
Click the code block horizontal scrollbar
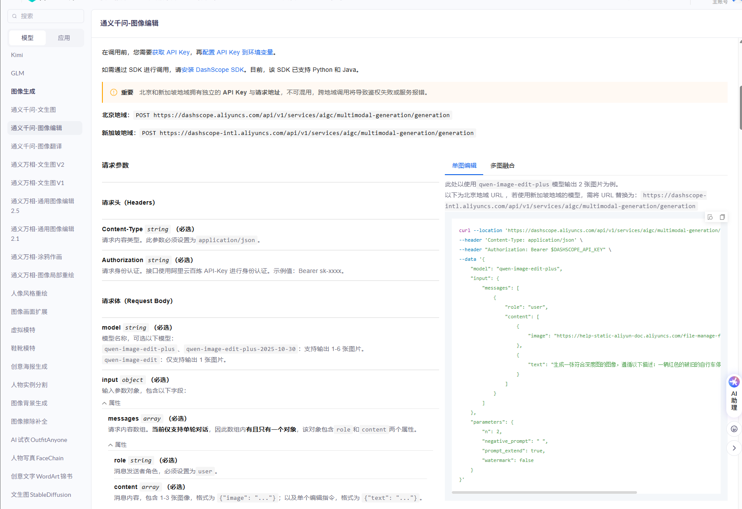544,492
